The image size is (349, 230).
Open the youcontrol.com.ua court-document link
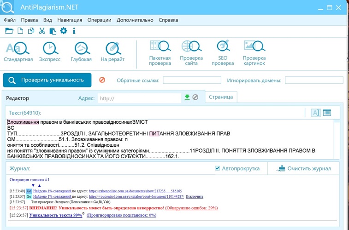pyautogui.click(x=136, y=196)
